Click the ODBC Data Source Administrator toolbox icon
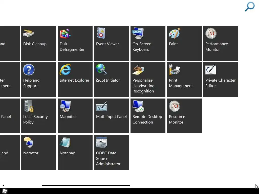Screen dimensions: 259x194 pyautogui.click(x=101, y=142)
